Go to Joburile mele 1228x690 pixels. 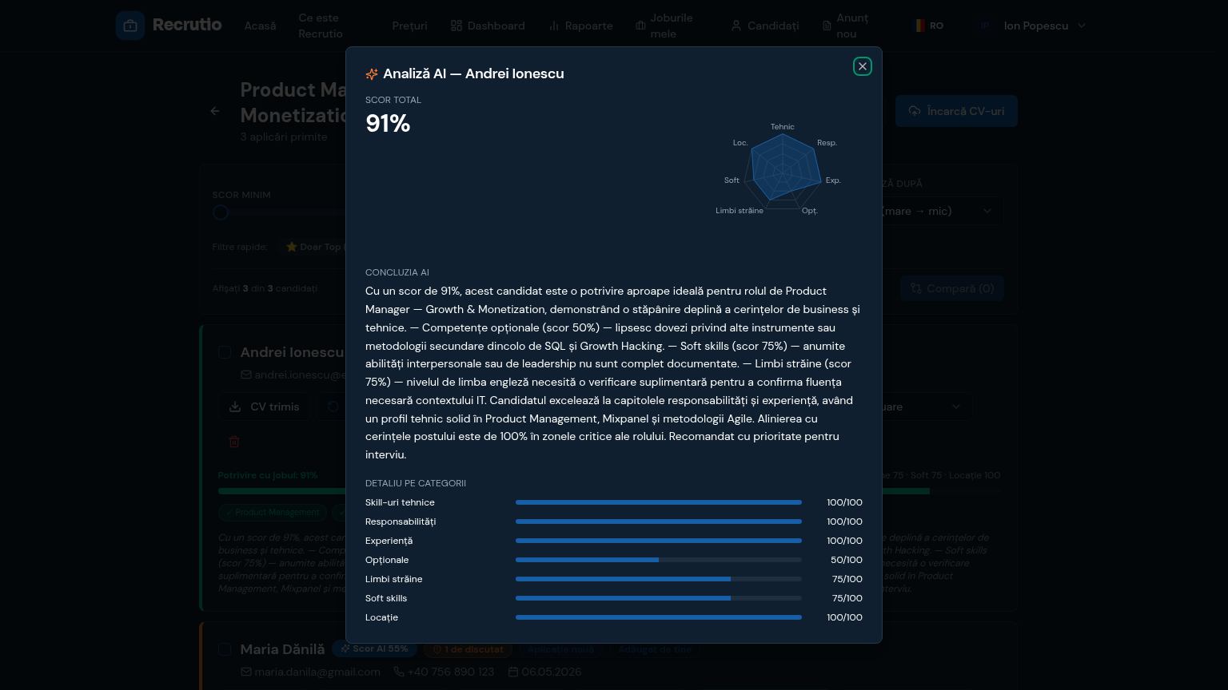(664, 26)
